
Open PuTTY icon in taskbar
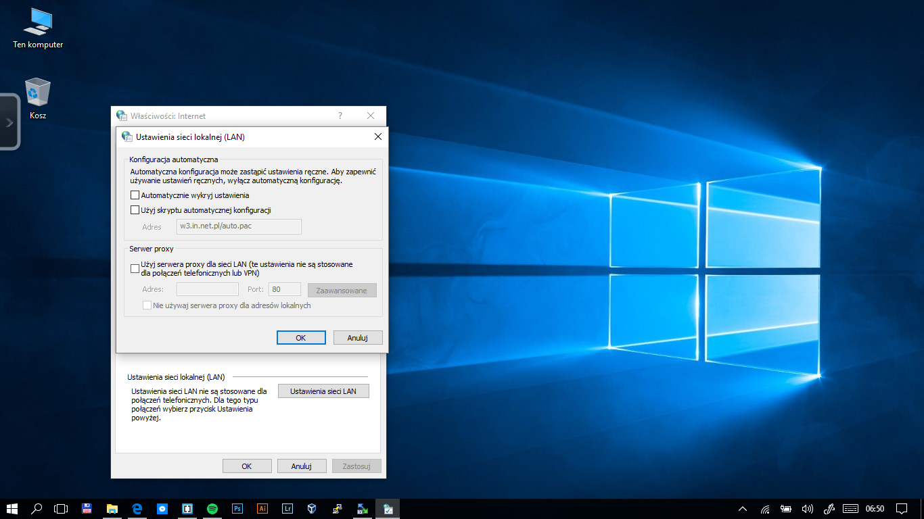pyautogui.click(x=338, y=509)
